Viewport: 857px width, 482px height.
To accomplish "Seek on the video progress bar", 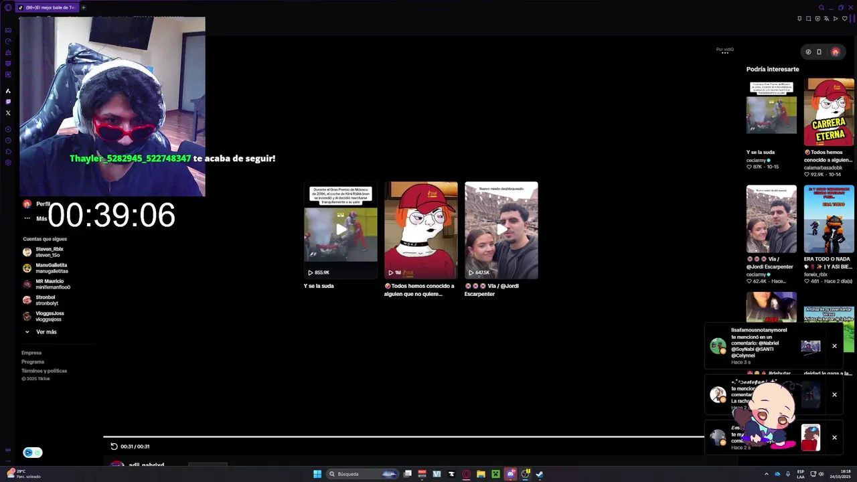I will pos(403,437).
